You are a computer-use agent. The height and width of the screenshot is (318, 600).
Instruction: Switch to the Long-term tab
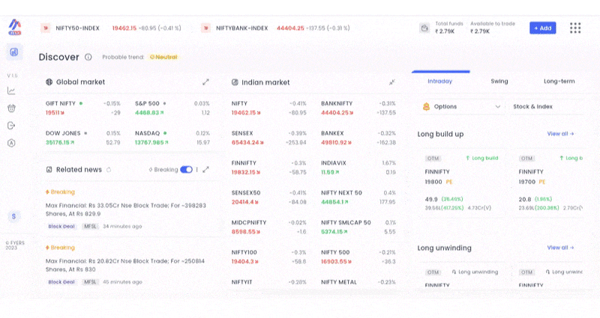pyautogui.click(x=559, y=82)
